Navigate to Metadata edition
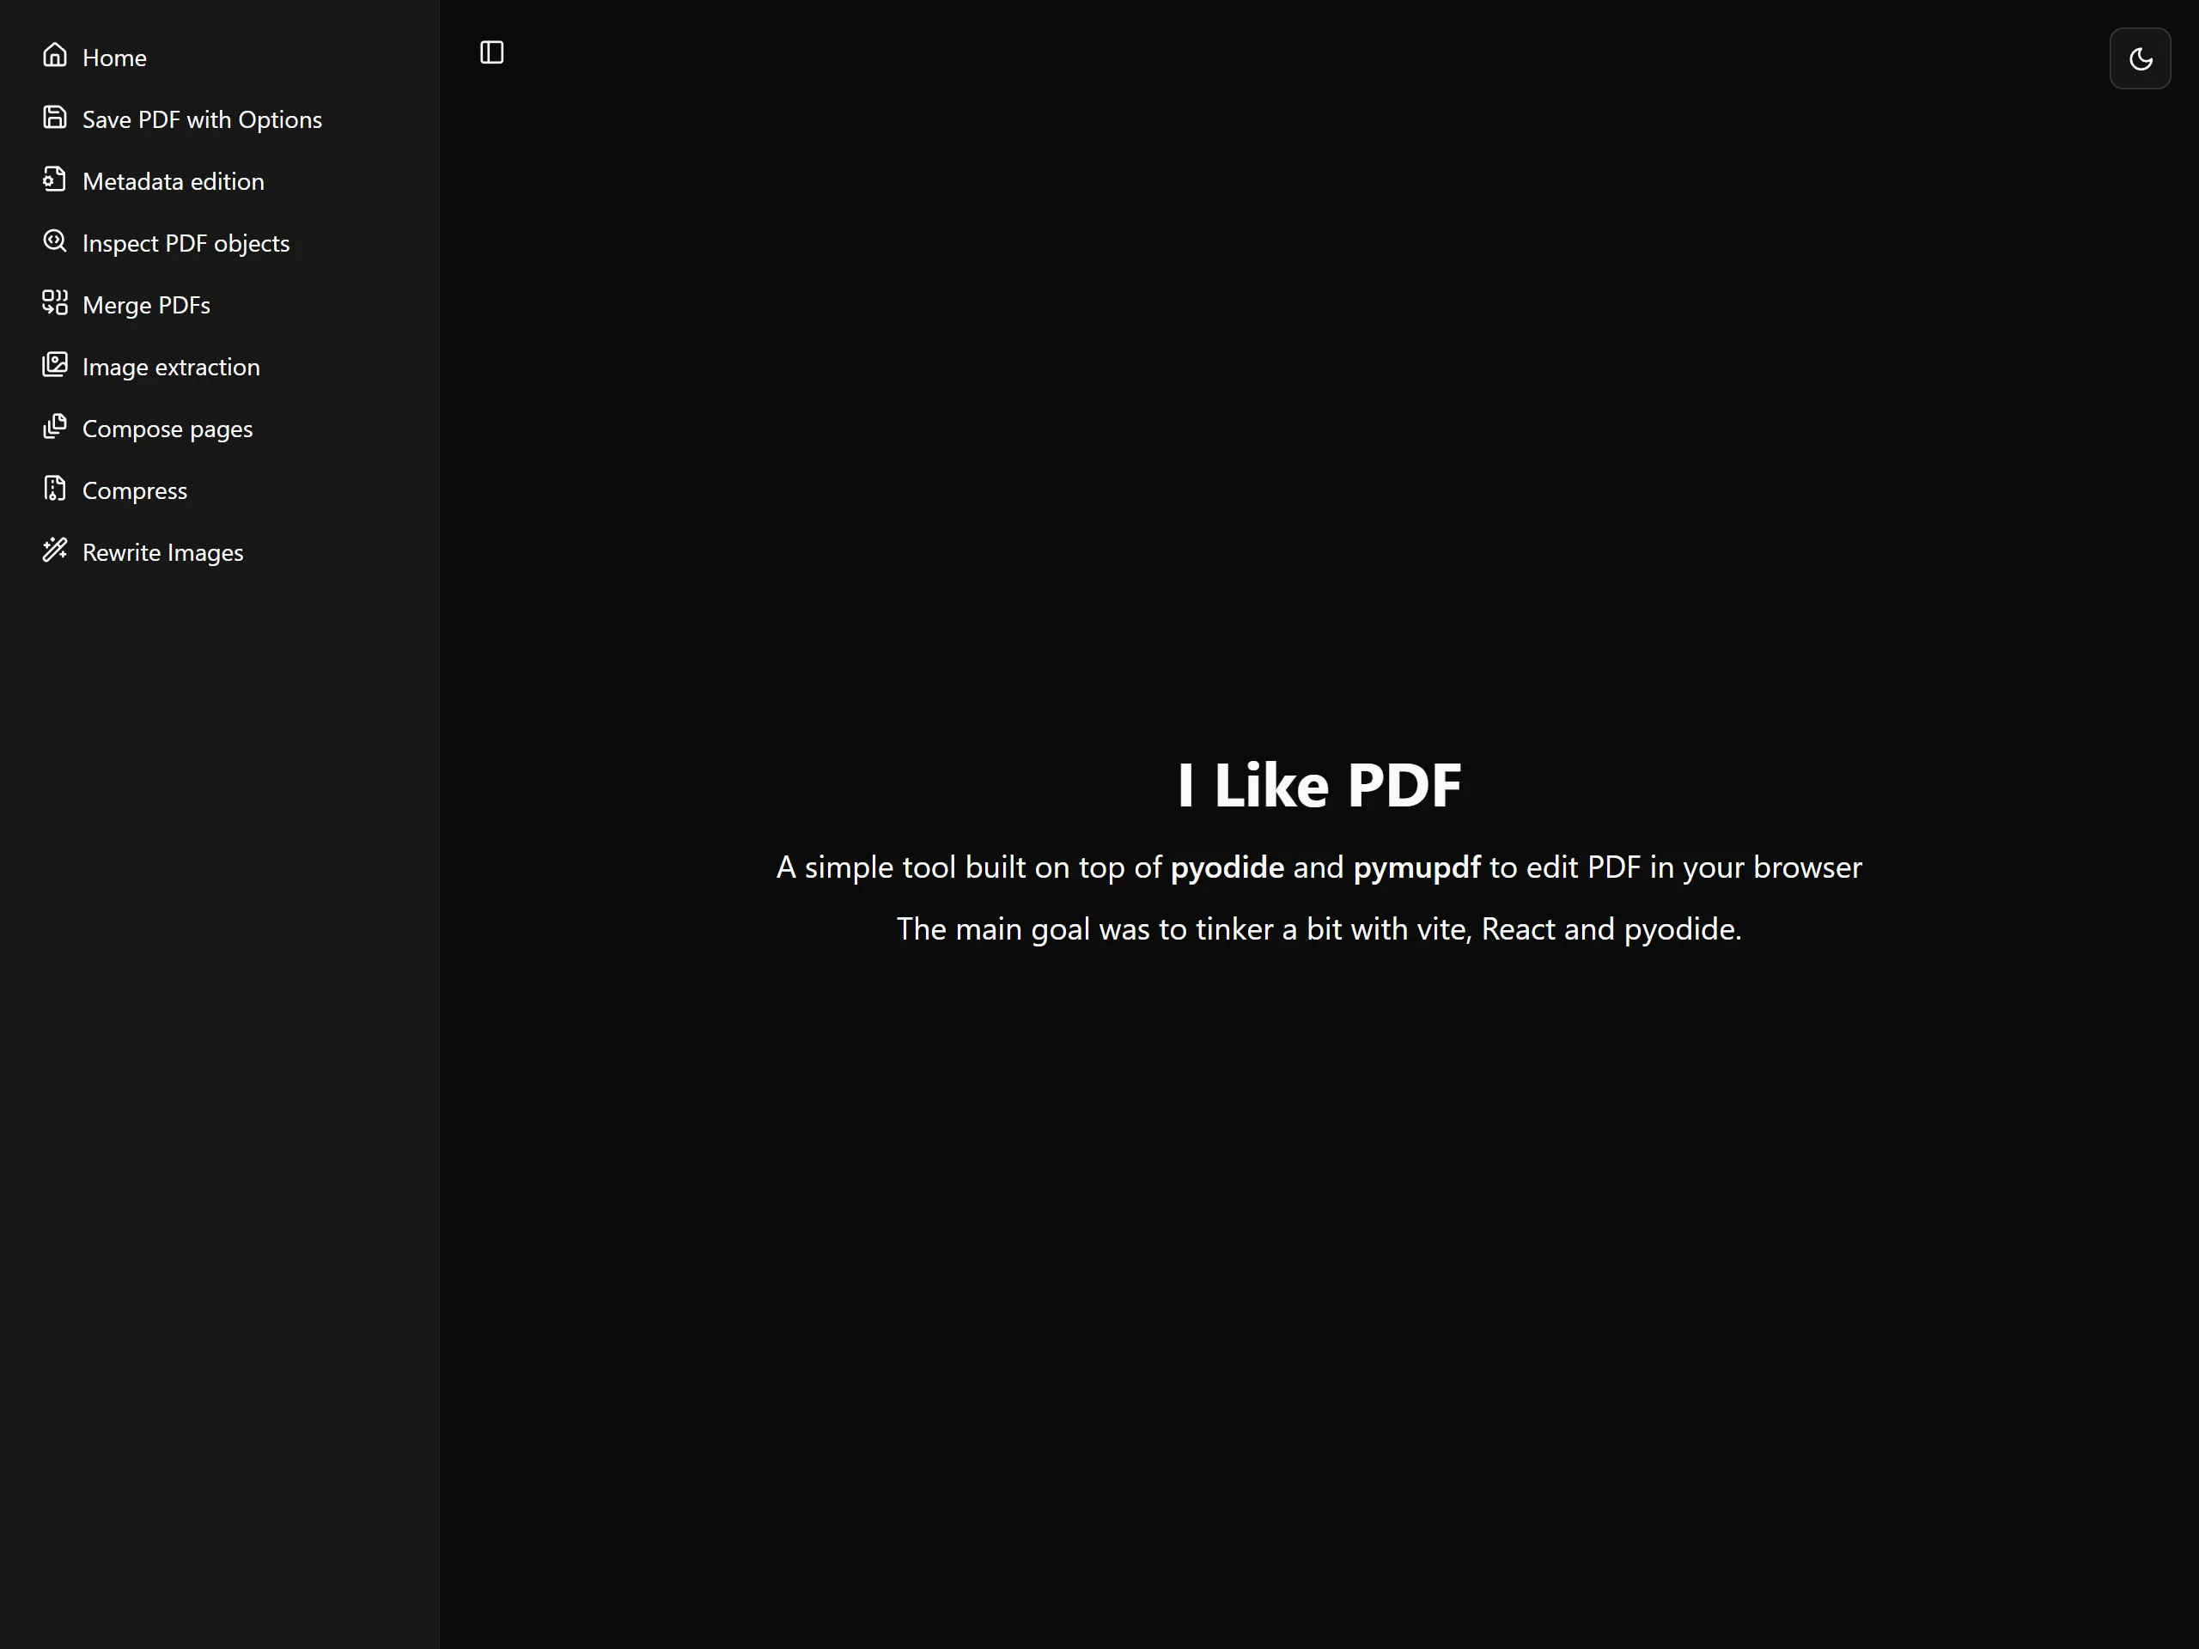Screen dimensions: 2199x1649 coord(173,181)
